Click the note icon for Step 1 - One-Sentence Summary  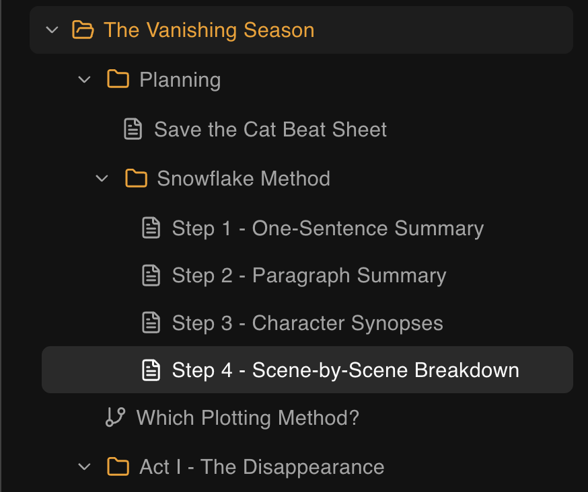(151, 228)
